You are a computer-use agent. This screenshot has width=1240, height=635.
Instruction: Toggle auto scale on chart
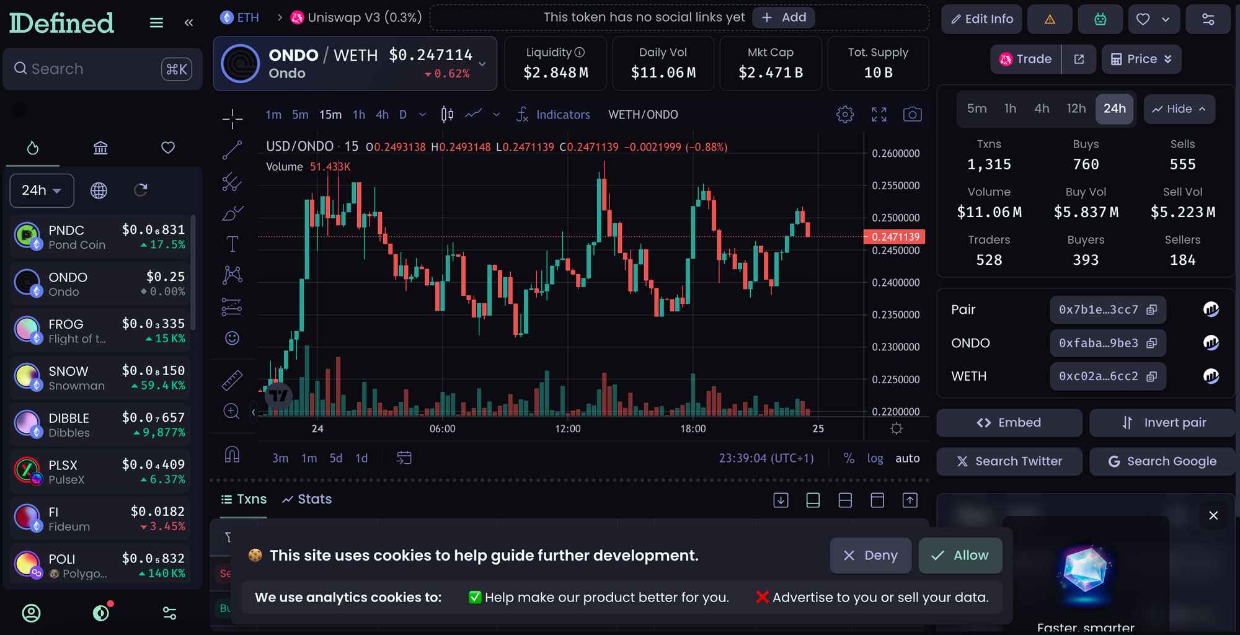coord(908,458)
